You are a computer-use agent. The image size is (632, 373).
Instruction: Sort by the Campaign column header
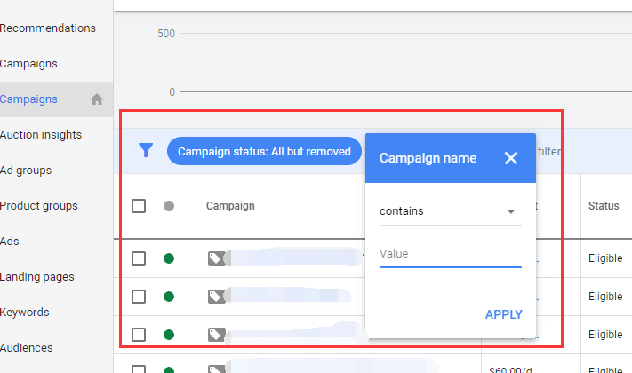point(230,206)
